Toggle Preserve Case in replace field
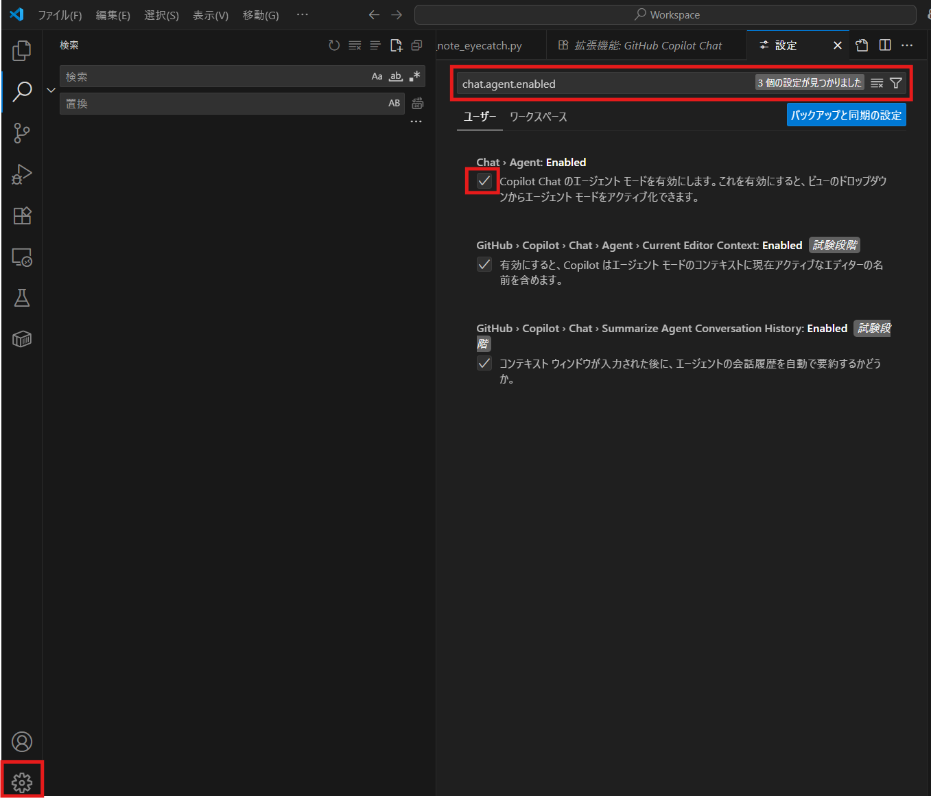931x798 pixels. tap(394, 103)
